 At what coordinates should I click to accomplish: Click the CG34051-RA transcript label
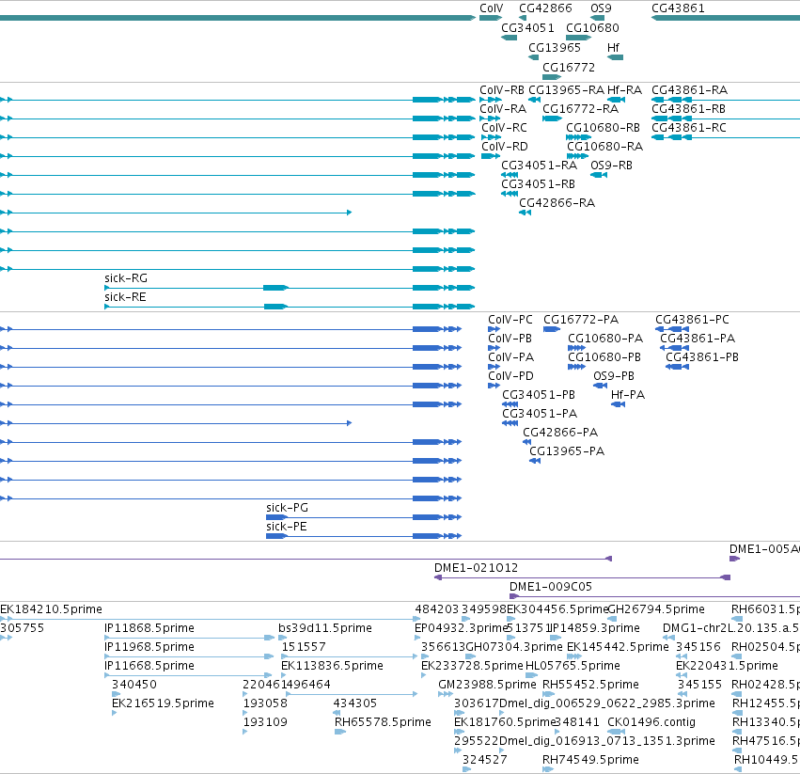pyautogui.click(x=539, y=166)
